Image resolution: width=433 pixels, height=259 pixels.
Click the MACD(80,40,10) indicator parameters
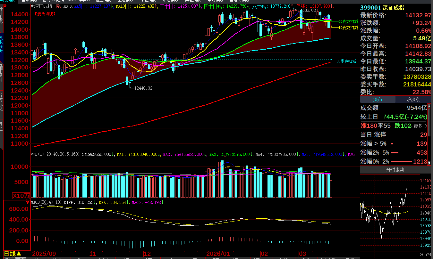click(47, 202)
